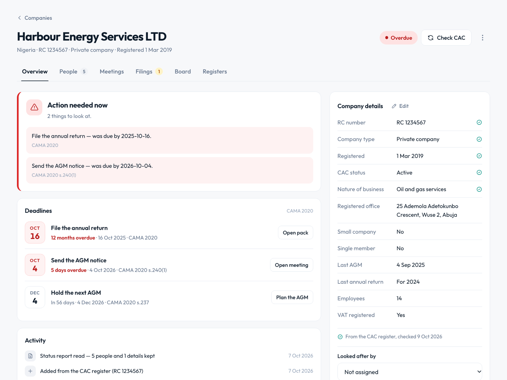Go to the Meetings tab

pos(112,72)
